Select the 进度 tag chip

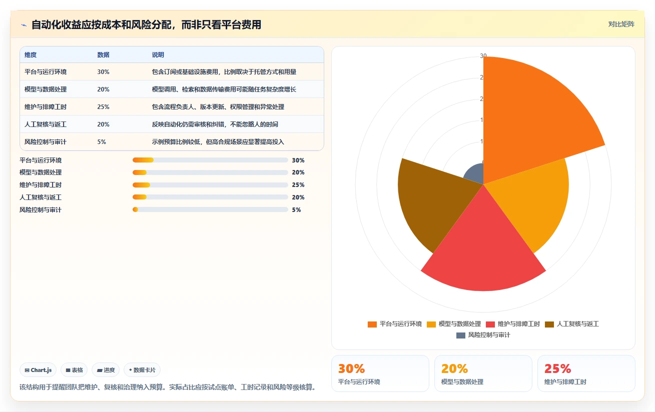click(106, 370)
